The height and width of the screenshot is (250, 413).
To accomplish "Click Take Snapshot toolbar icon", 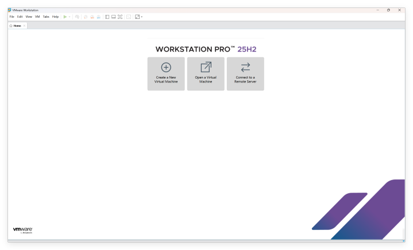I will [86, 17].
